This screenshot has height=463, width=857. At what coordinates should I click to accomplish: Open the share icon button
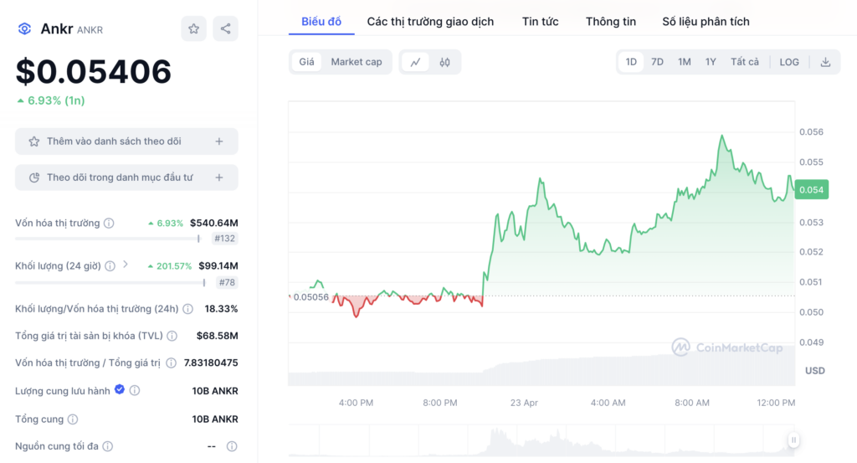[x=225, y=29]
